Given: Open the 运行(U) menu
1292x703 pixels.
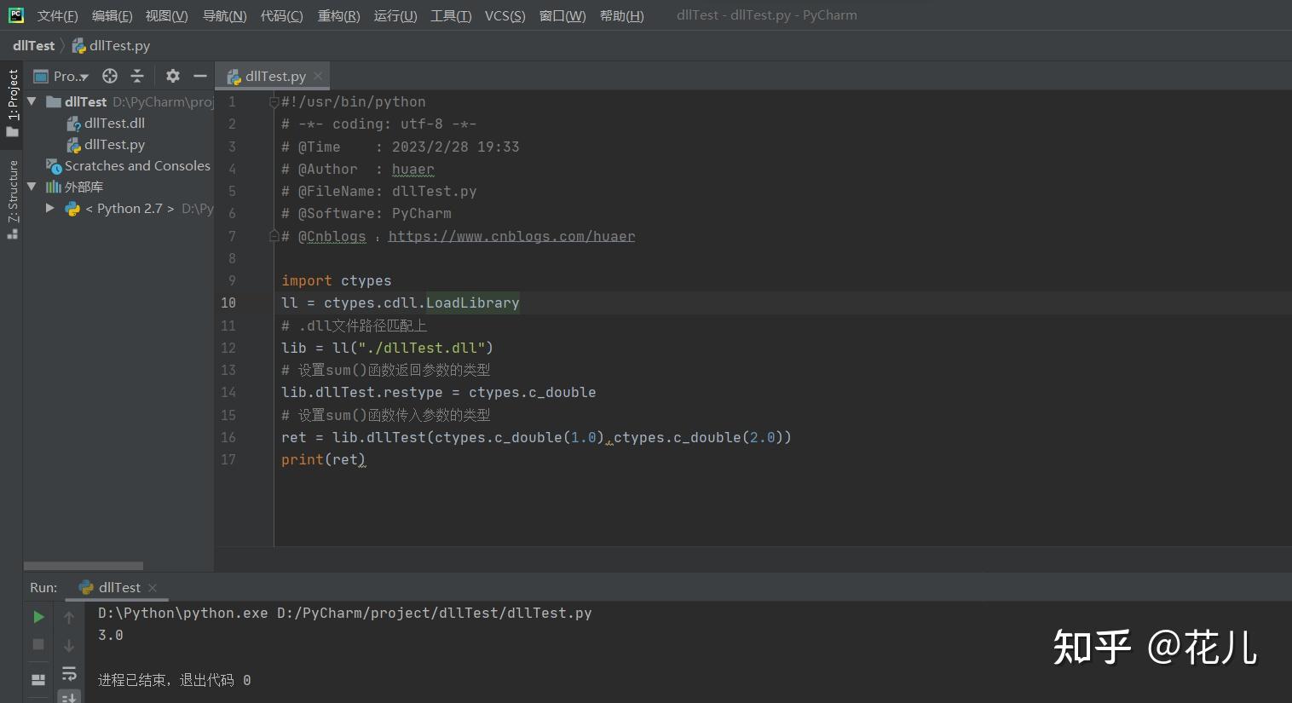Looking at the screenshot, I should click(x=395, y=15).
